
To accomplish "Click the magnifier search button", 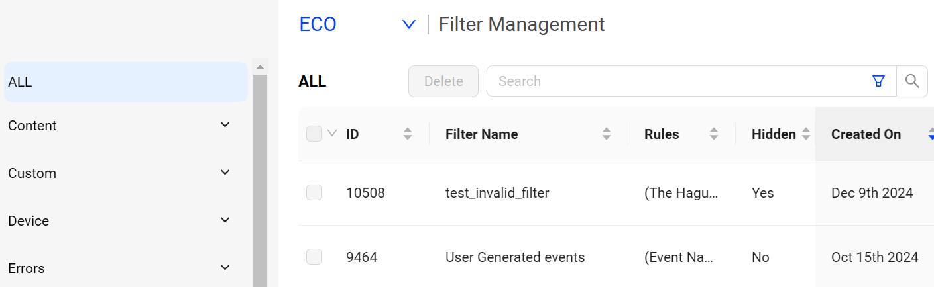I will (912, 81).
